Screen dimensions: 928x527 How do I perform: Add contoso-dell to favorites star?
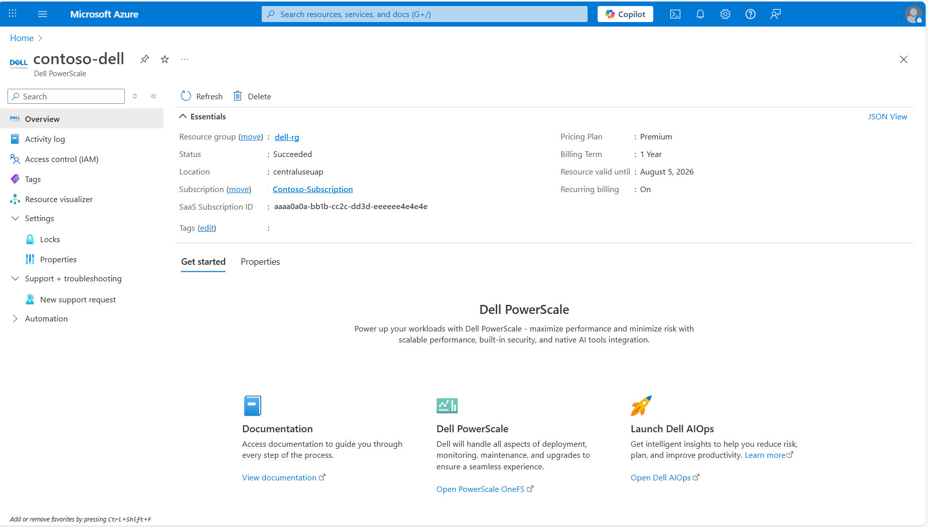coord(165,59)
